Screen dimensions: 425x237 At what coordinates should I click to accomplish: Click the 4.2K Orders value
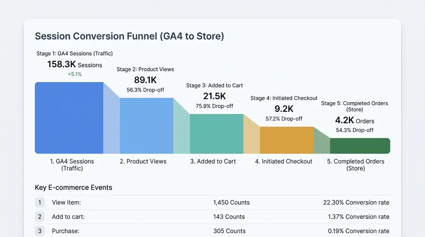[355, 120]
